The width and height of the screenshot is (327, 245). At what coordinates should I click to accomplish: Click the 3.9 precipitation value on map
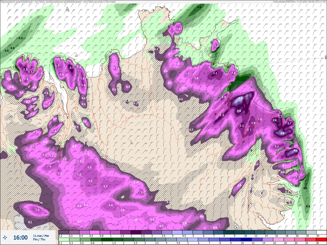point(282,133)
